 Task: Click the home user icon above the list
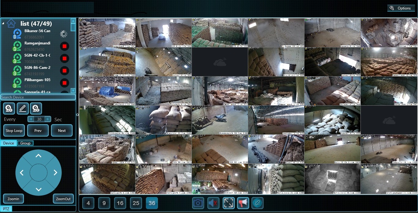10,23
